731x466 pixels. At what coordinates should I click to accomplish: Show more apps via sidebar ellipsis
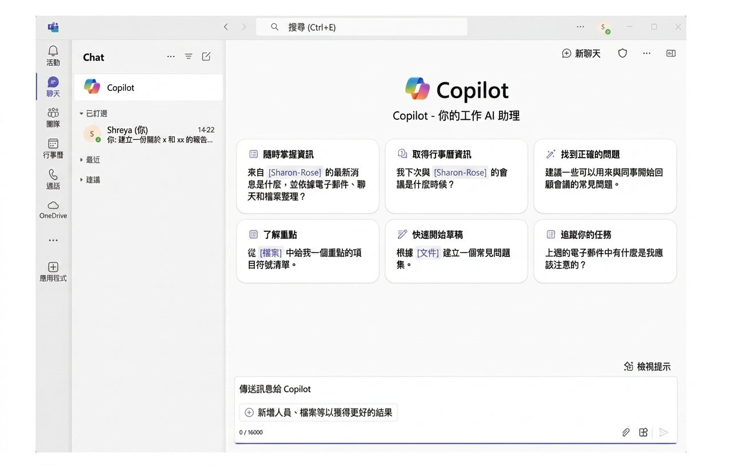point(53,240)
